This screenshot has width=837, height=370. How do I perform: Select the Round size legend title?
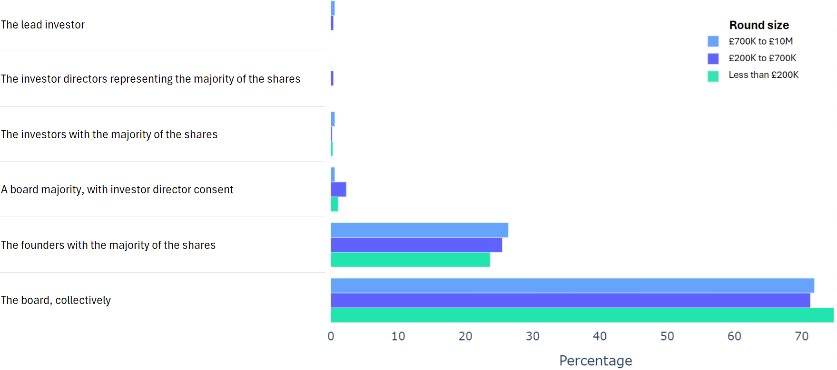[759, 25]
